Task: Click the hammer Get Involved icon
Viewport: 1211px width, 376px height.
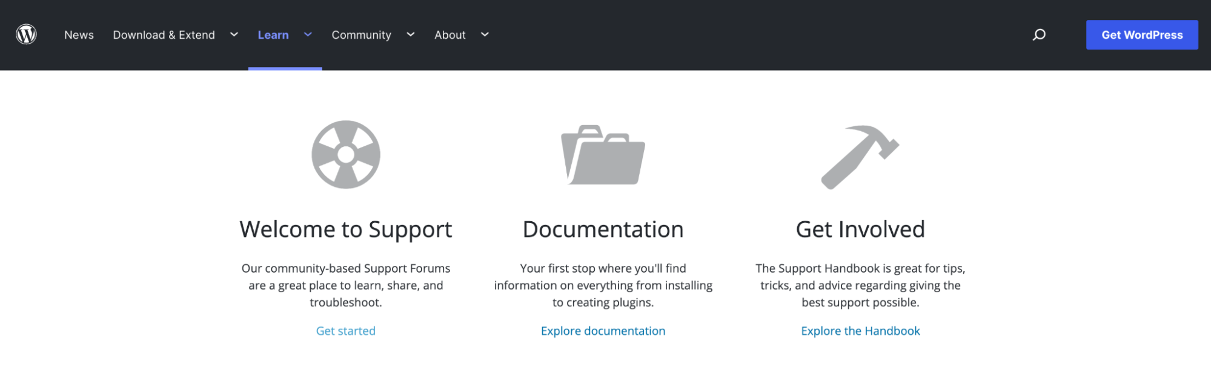Action: (860, 157)
